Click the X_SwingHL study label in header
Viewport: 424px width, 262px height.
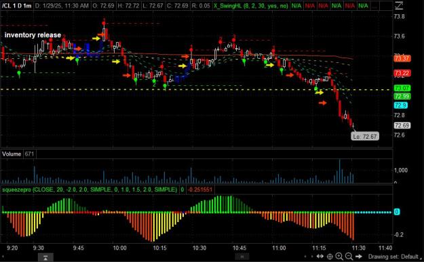click(251, 5)
